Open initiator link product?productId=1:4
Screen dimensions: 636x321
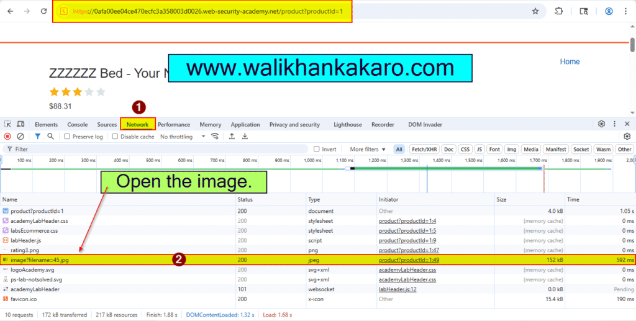(x=407, y=221)
